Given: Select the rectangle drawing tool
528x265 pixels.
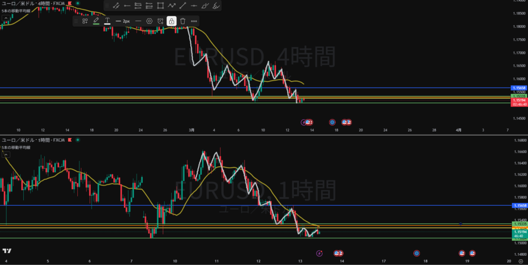Looking at the screenshot, I should click(160, 6).
